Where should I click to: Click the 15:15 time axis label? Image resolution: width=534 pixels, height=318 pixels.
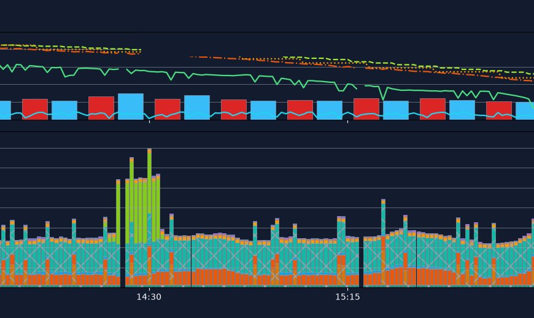[347, 297]
